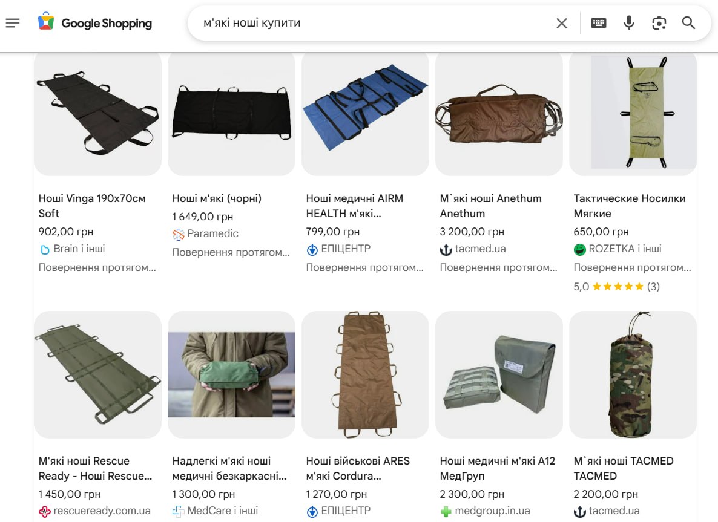Image resolution: width=718 pixels, height=522 pixels.
Task: Open "М'які ноші Rescue Ready" listing title
Action: click(95, 469)
